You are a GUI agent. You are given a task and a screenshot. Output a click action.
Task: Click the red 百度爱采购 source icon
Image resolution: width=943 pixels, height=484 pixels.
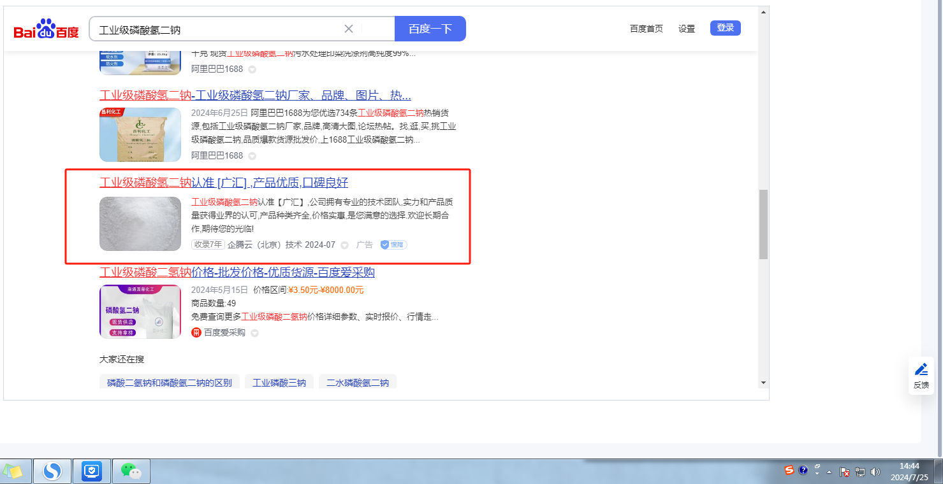196,332
